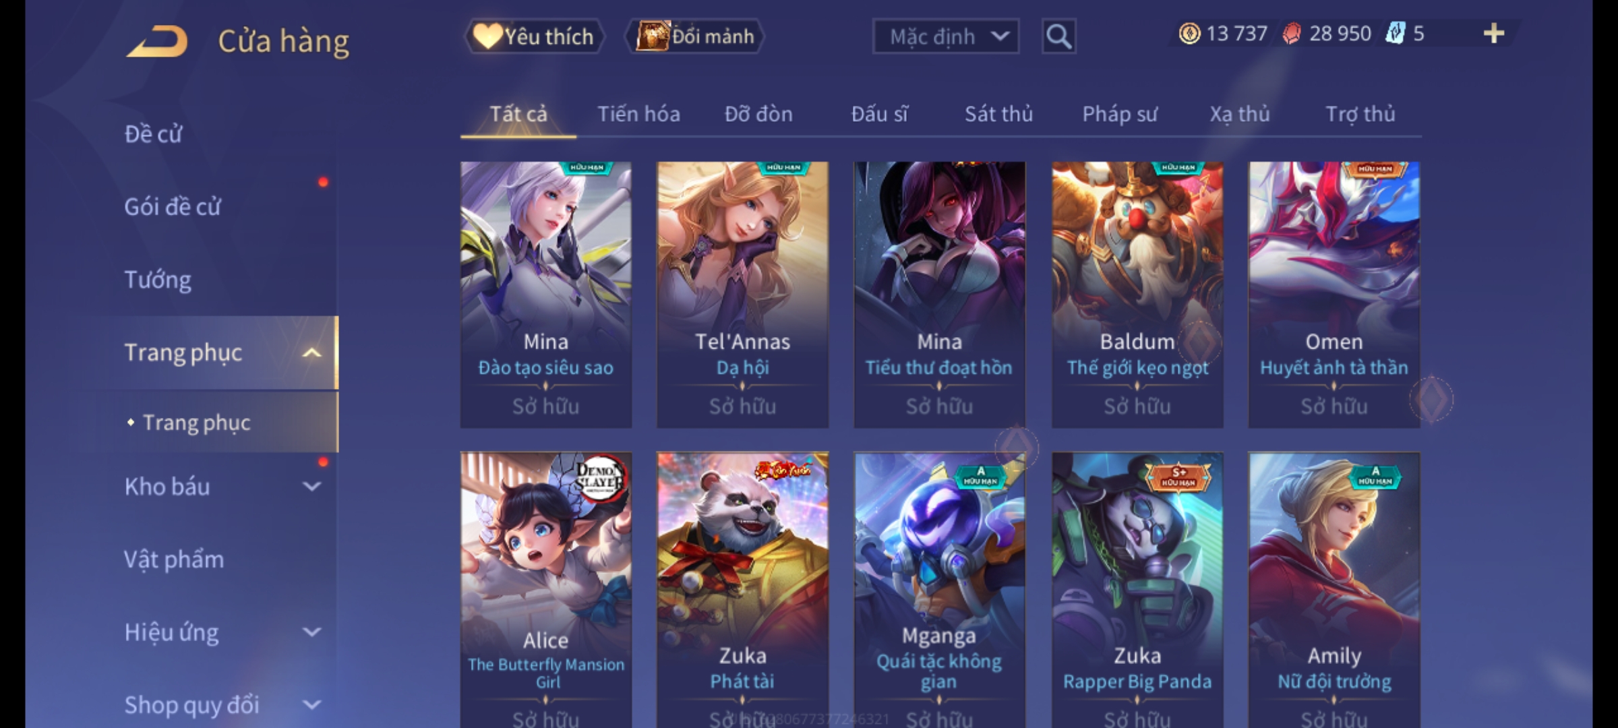Tap the blue voucher currency icon
This screenshot has width=1618, height=728.
[x=1395, y=34]
